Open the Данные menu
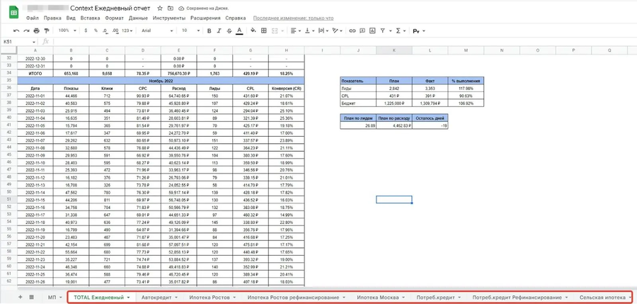The image size is (637, 304). click(139, 18)
